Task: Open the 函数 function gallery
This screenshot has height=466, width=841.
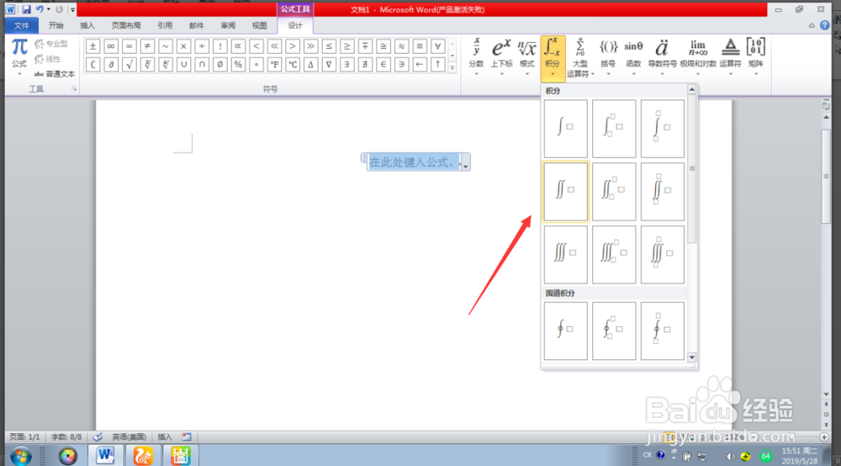Action: tap(633, 56)
